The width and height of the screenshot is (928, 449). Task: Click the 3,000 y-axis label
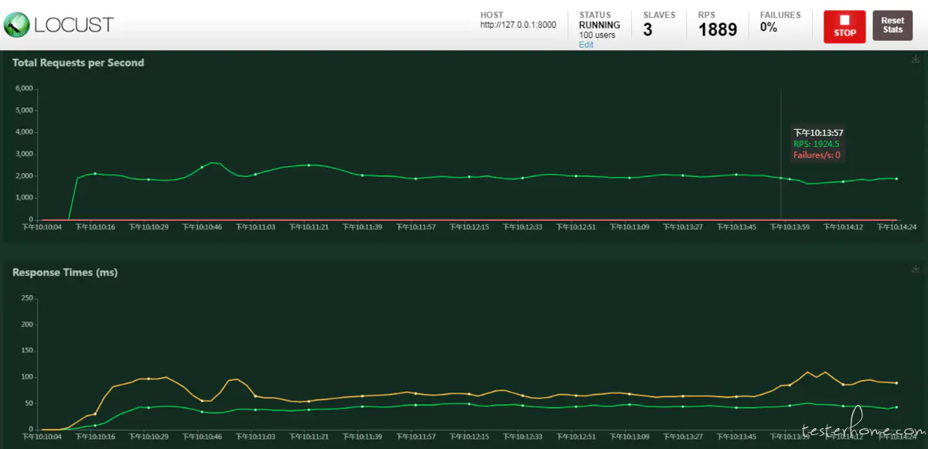coord(24,154)
